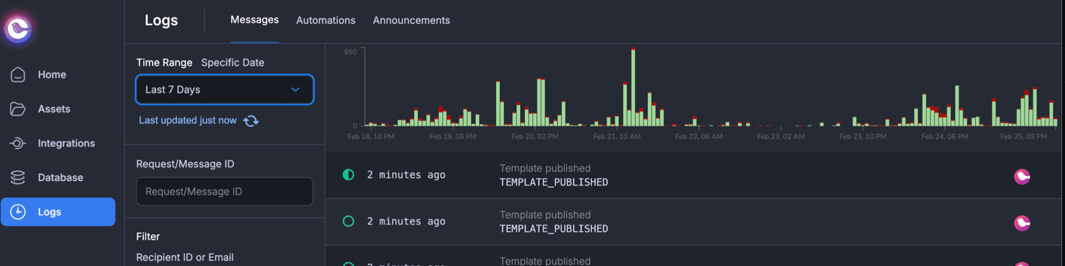This screenshot has width=1065, height=266.
Task: Click the 950 y-axis value
Action: click(x=350, y=52)
